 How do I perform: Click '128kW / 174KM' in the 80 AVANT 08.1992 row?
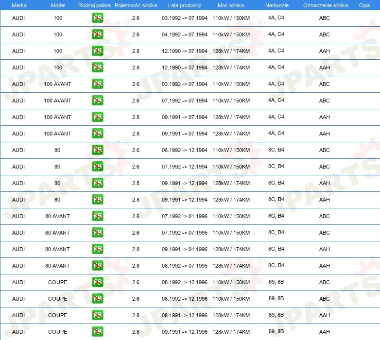coord(231,266)
